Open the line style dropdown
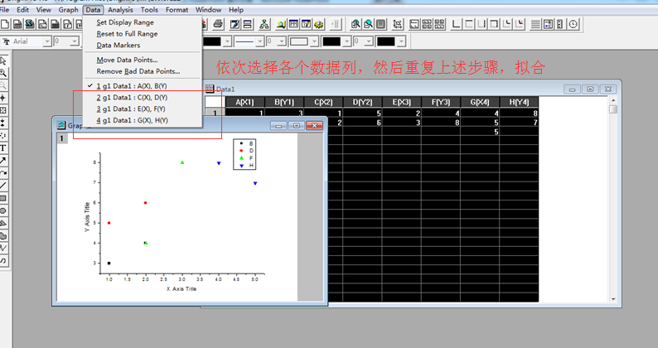This screenshot has height=348, width=658. point(259,41)
